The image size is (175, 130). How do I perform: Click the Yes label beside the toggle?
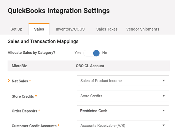click(77, 53)
